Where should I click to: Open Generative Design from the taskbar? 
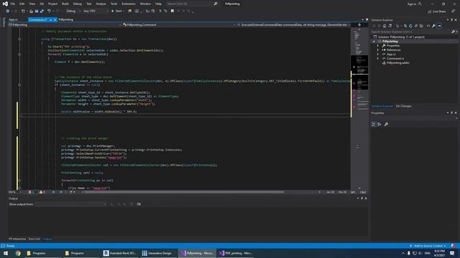click(157, 253)
